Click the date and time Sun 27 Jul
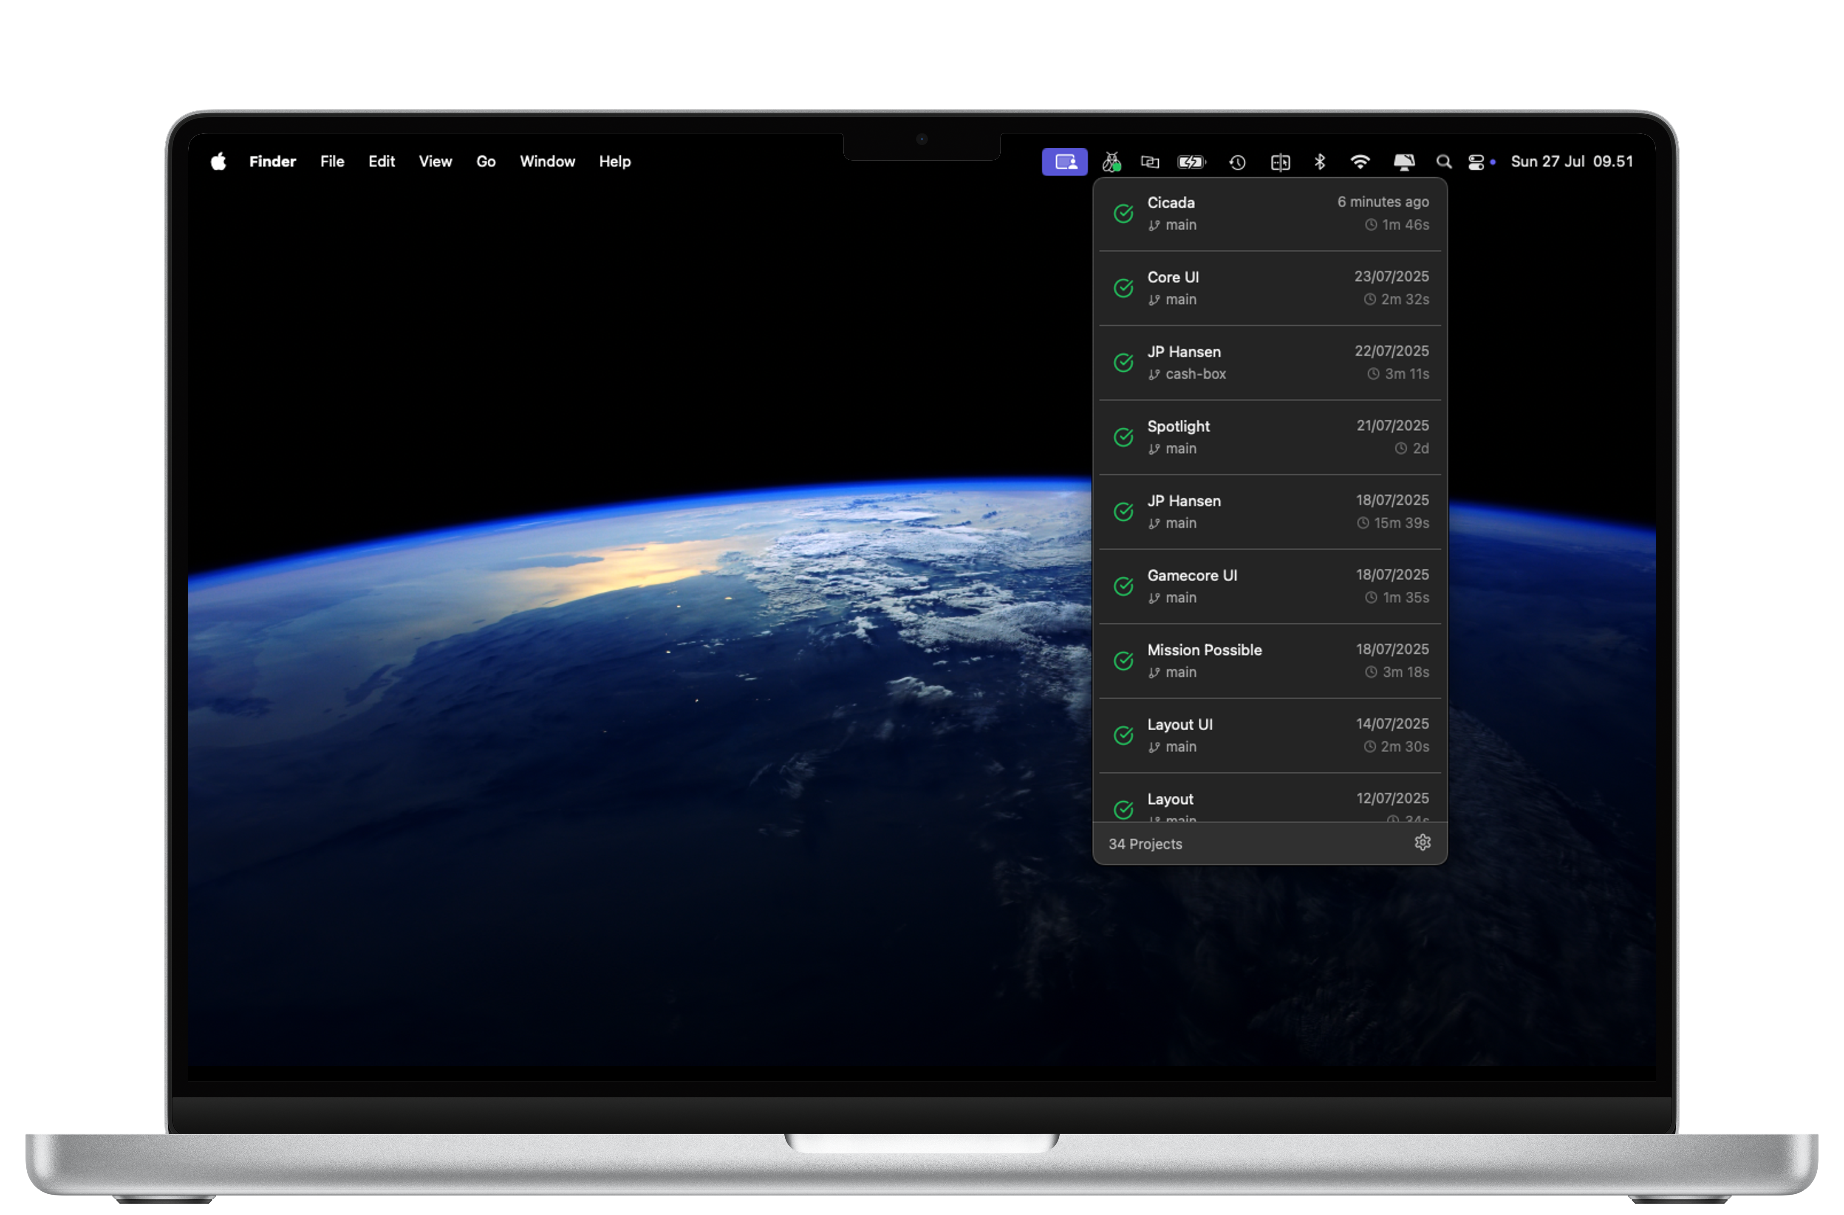Viewport: 1844px width, 1215px height. (1572, 161)
